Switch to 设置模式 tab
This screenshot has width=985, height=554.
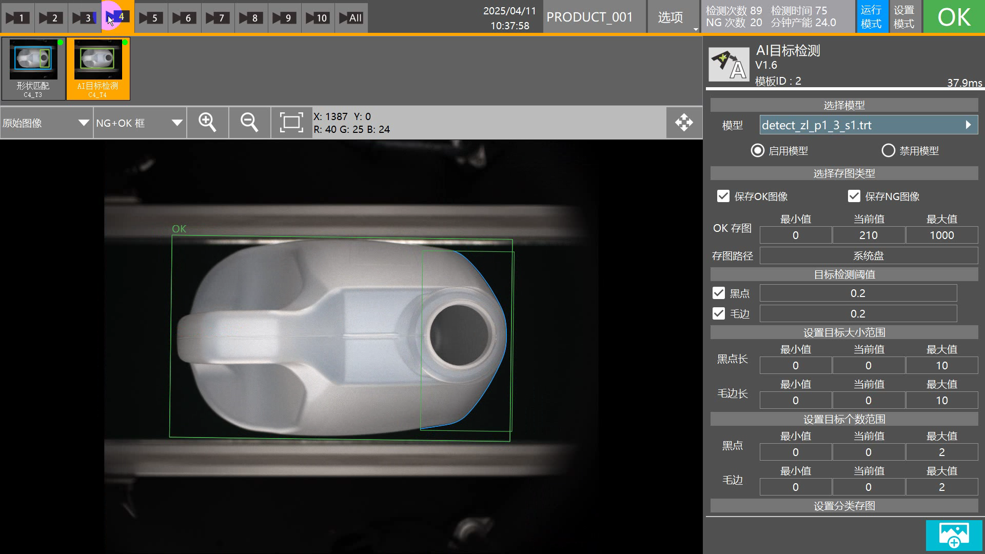tap(904, 17)
